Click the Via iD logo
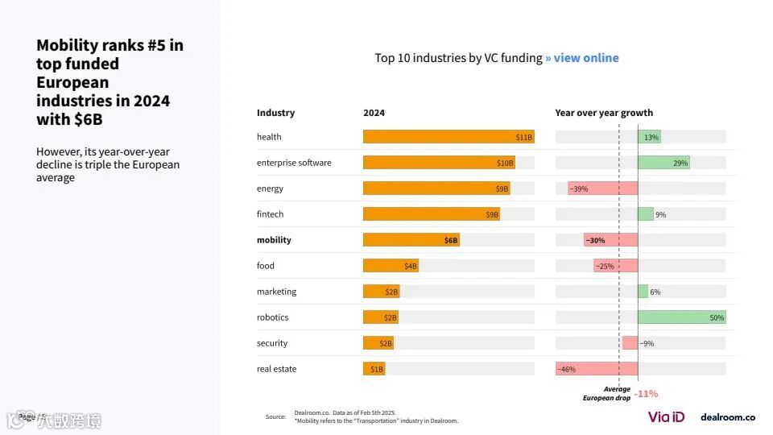Viewport: 773px width, 435px height. pos(666,416)
